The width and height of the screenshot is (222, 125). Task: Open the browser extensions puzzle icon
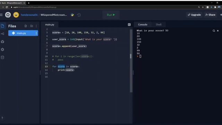click(215, 7)
